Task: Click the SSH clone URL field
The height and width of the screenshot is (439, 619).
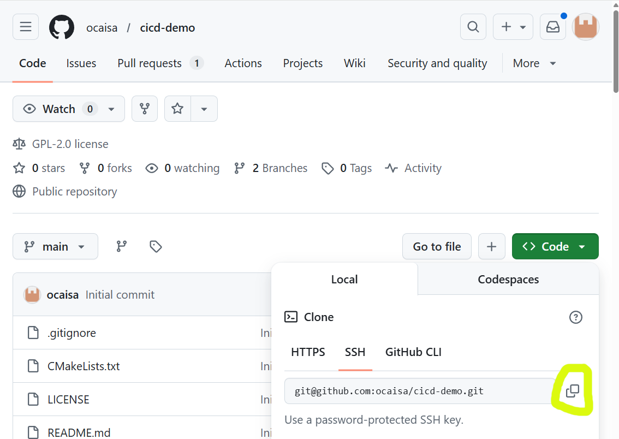Action: pos(420,391)
